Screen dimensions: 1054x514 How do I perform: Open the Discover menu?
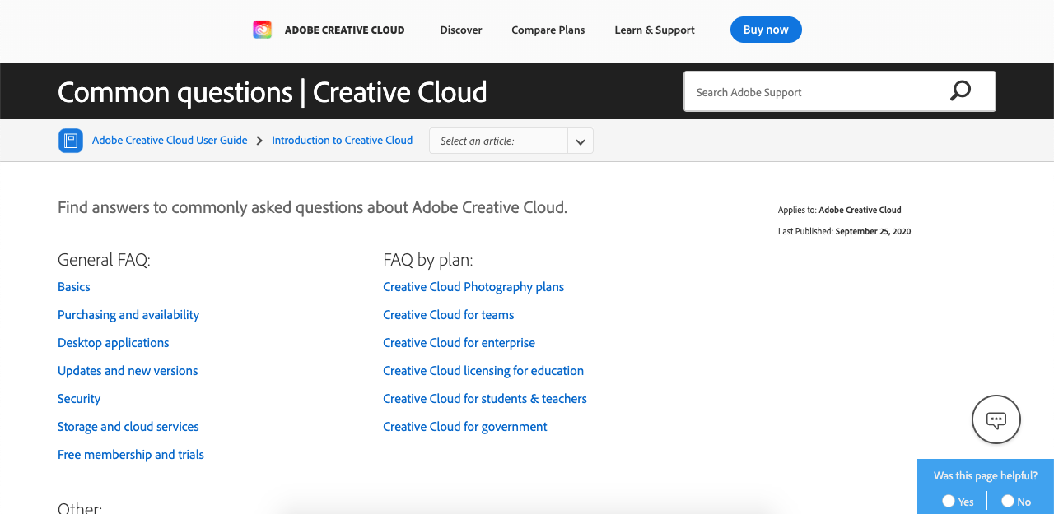[461, 30]
